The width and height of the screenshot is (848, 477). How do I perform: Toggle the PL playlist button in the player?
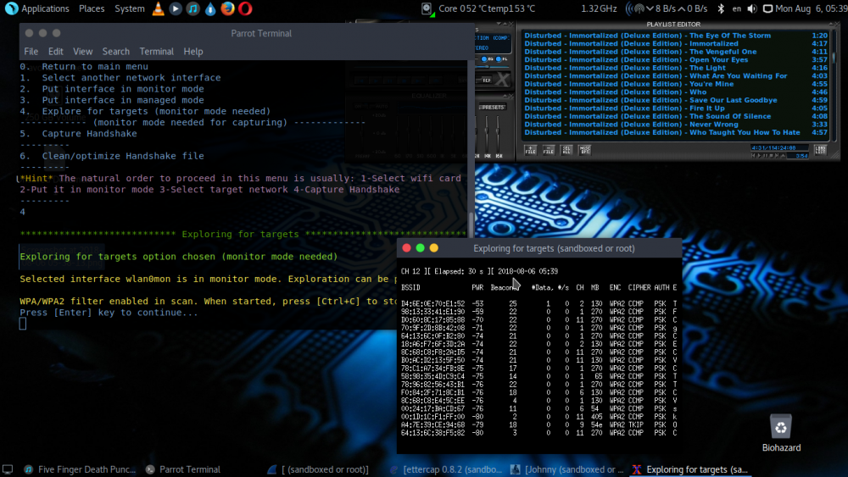pyautogui.click(x=501, y=58)
